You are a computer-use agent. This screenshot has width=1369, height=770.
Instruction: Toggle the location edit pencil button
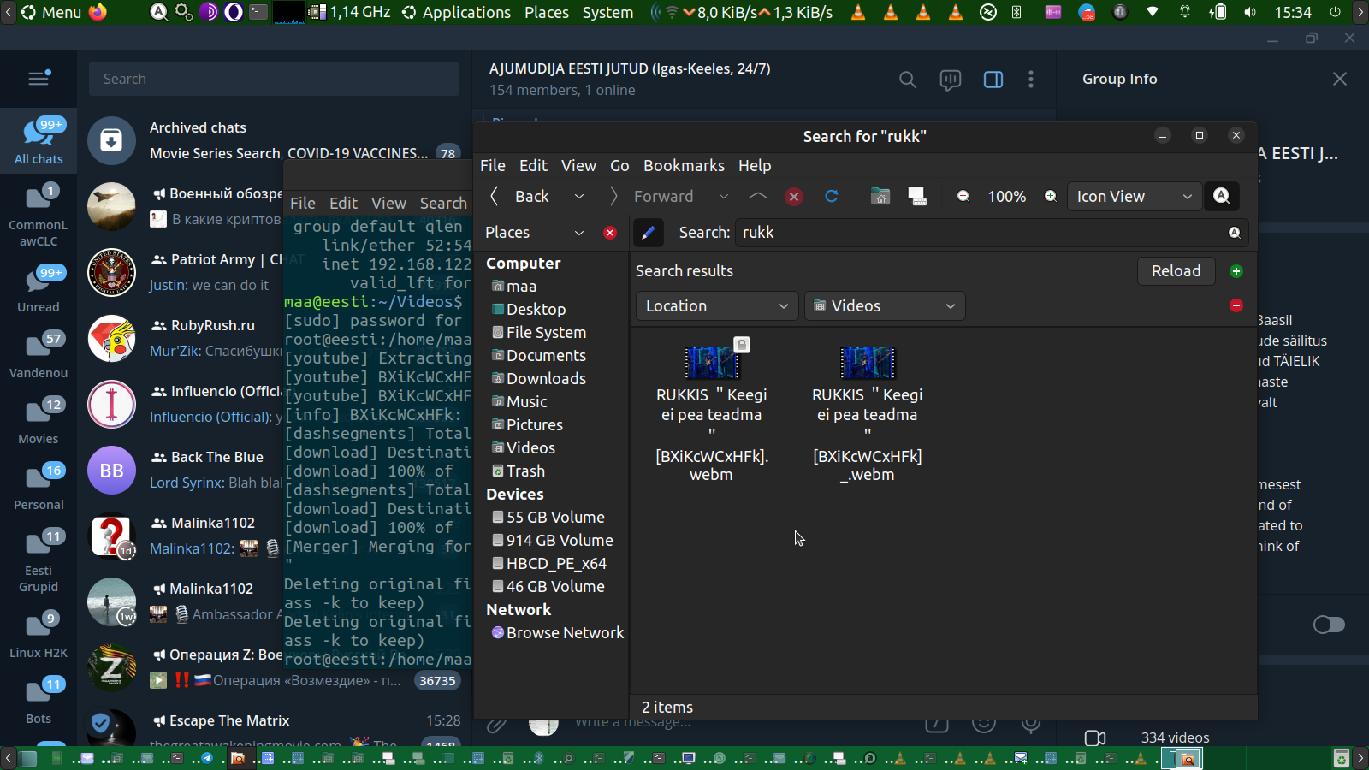pyautogui.click(x=649, y=233)
